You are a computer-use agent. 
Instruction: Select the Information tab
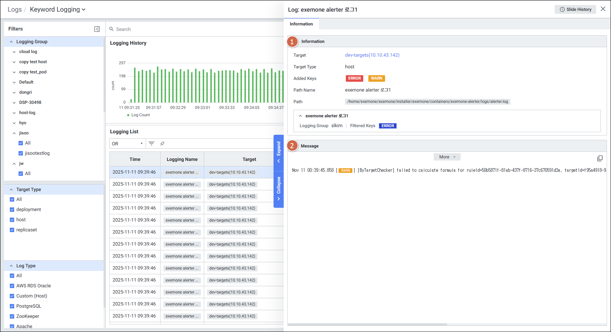301,24
